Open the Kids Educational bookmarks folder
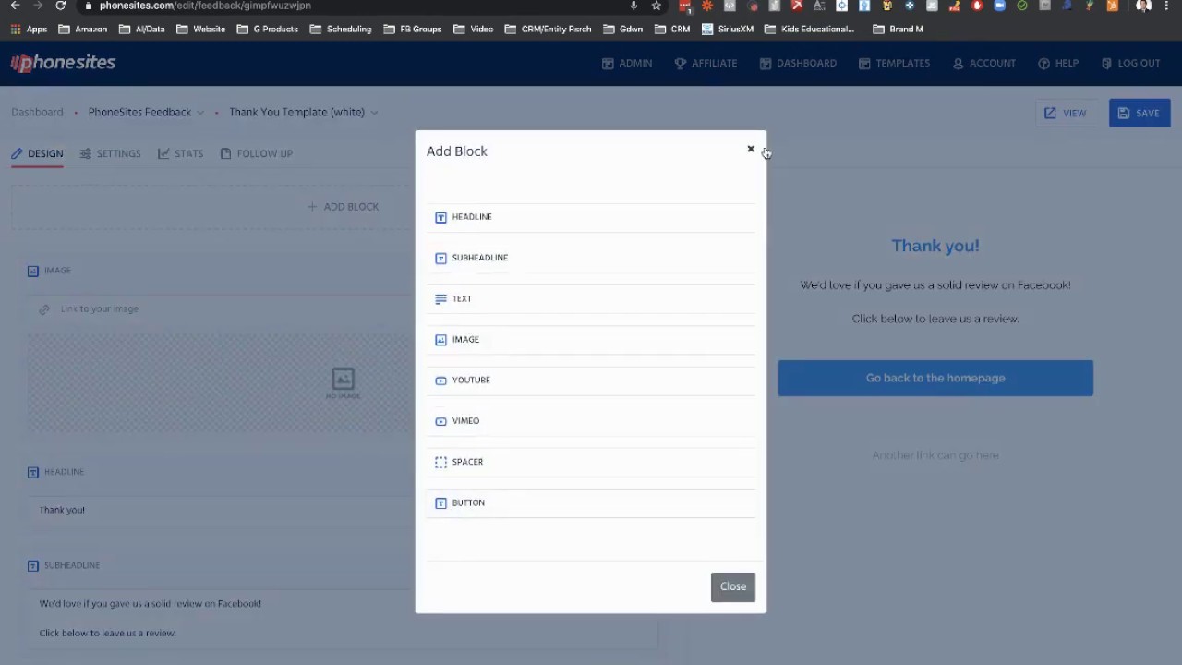1182x665 pixels. click(809, 29)
